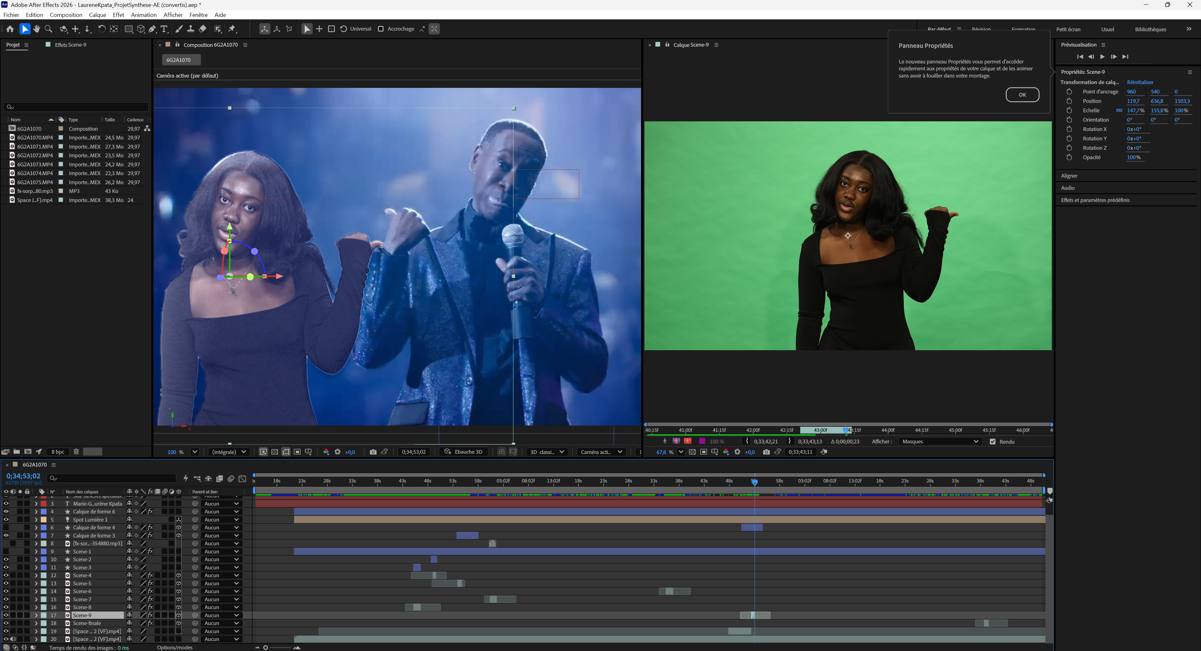Switch to the Effets Scene-9 tab
1201x651 pixels.
pyautogui.click(x=70, y=45)
